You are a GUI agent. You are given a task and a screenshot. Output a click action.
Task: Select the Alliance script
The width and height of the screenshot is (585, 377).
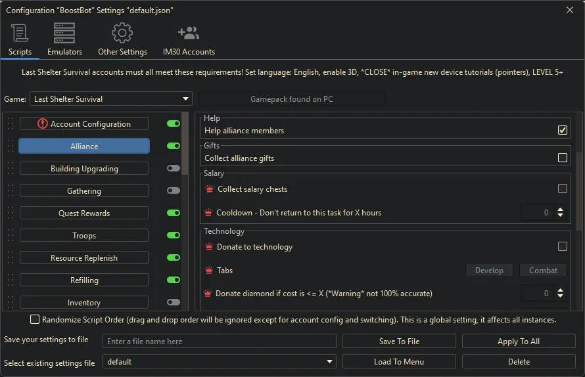pyautogui.click(x=84, y=146)
